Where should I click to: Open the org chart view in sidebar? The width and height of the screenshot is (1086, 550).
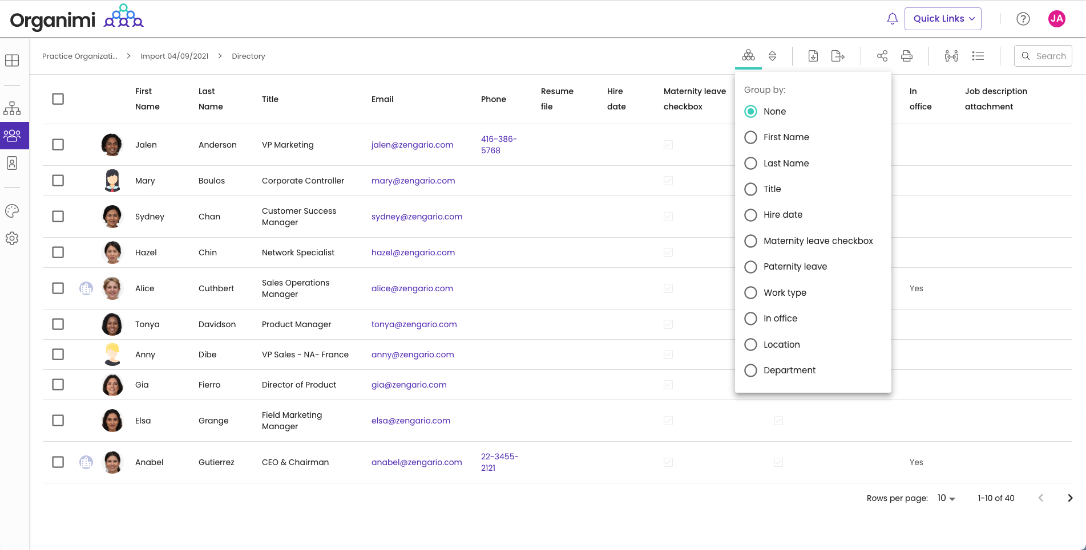12,108
